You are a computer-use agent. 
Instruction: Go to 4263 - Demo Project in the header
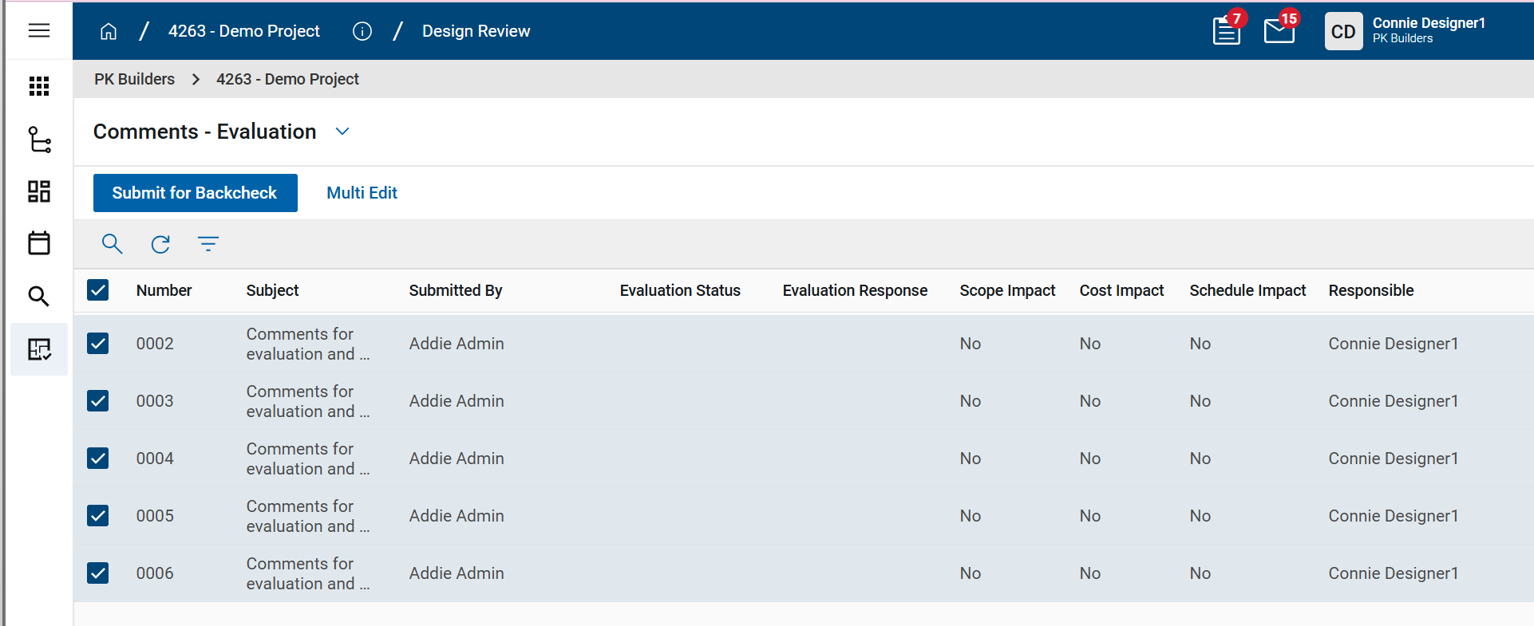tap(243, 31)
